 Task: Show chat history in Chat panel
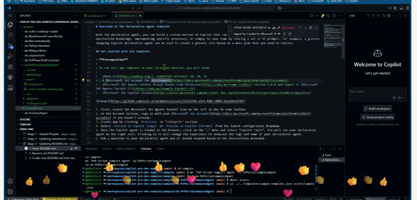[x=384, y=16]
